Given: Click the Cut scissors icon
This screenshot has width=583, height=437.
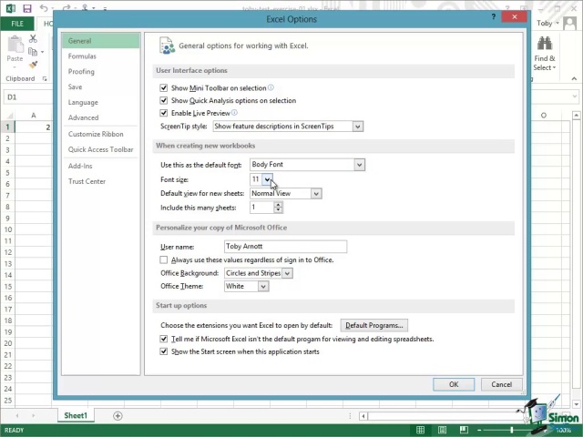Looking at the screenshot, I should tap(33, 38).
